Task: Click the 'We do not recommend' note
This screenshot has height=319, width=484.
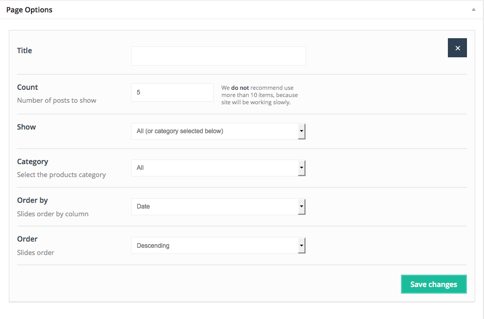Action: click(260, 95)
